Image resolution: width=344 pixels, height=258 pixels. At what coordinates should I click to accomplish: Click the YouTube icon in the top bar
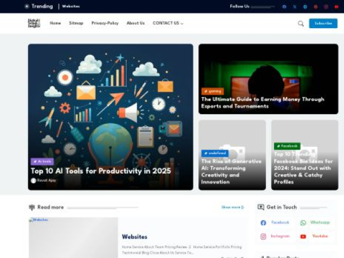tap(336, 7)
